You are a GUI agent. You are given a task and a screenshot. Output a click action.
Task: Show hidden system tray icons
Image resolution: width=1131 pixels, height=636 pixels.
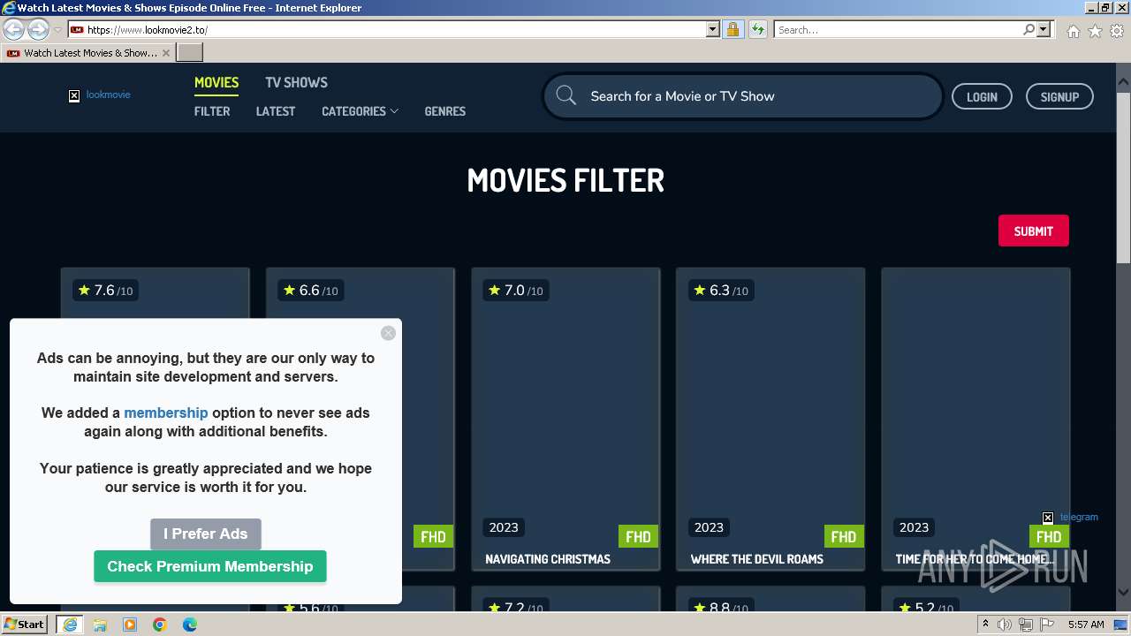[986, 625]
